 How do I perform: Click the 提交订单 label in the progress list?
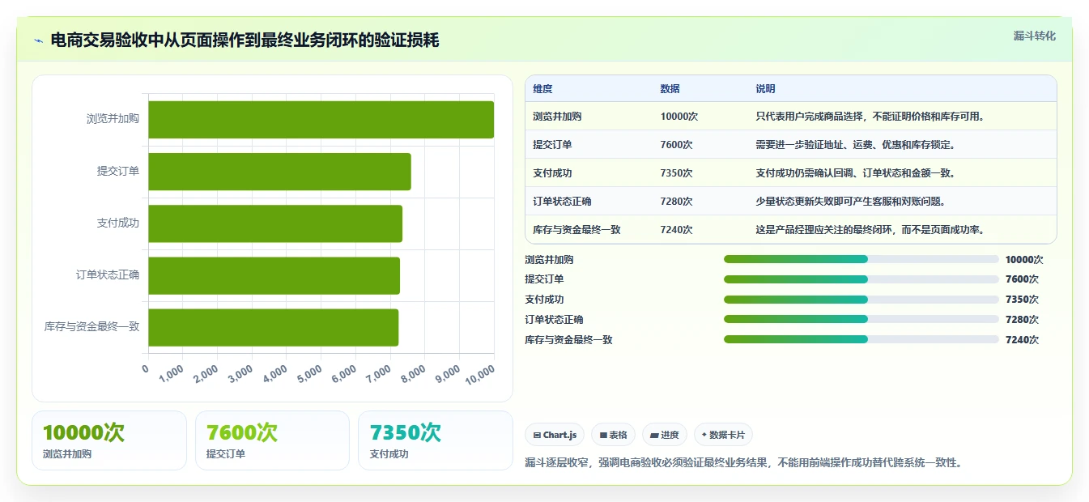click(x=544, y=279)
